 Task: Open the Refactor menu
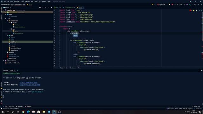click(27, 2)
